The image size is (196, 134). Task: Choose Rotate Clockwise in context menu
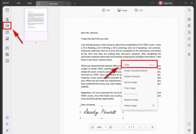[139, 76]
